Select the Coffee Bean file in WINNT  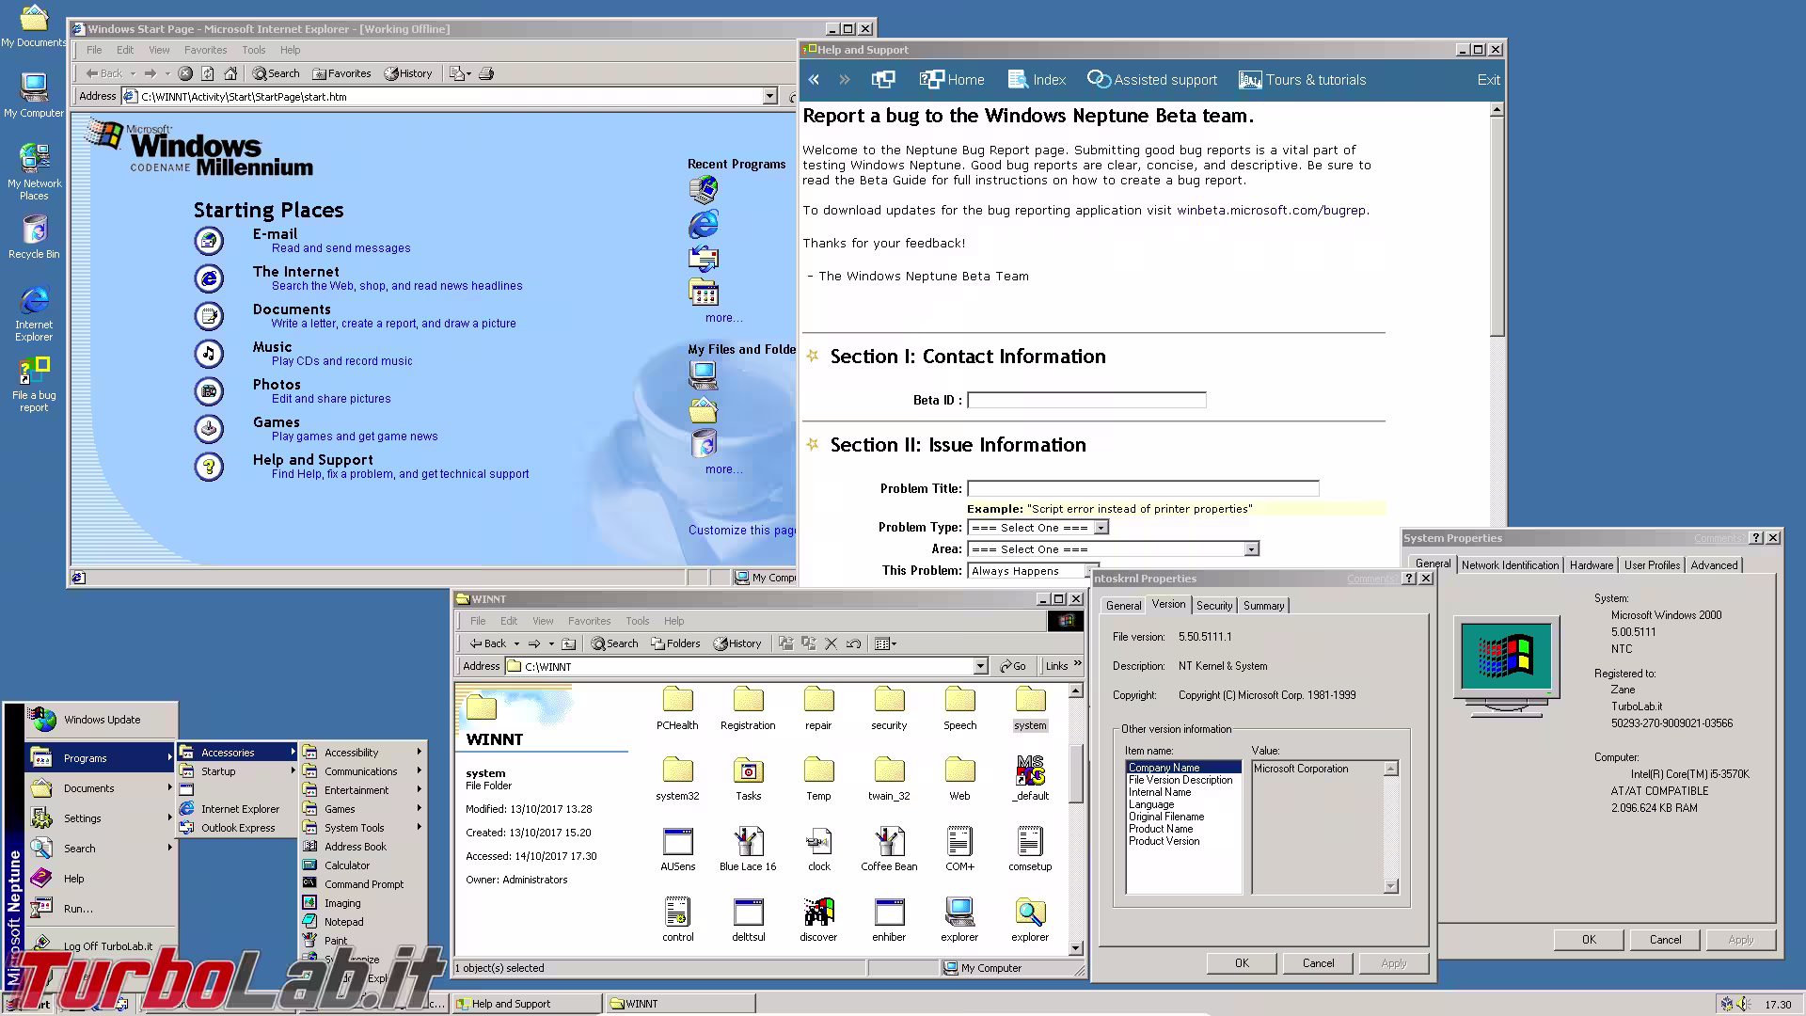[x=889, y=849]
